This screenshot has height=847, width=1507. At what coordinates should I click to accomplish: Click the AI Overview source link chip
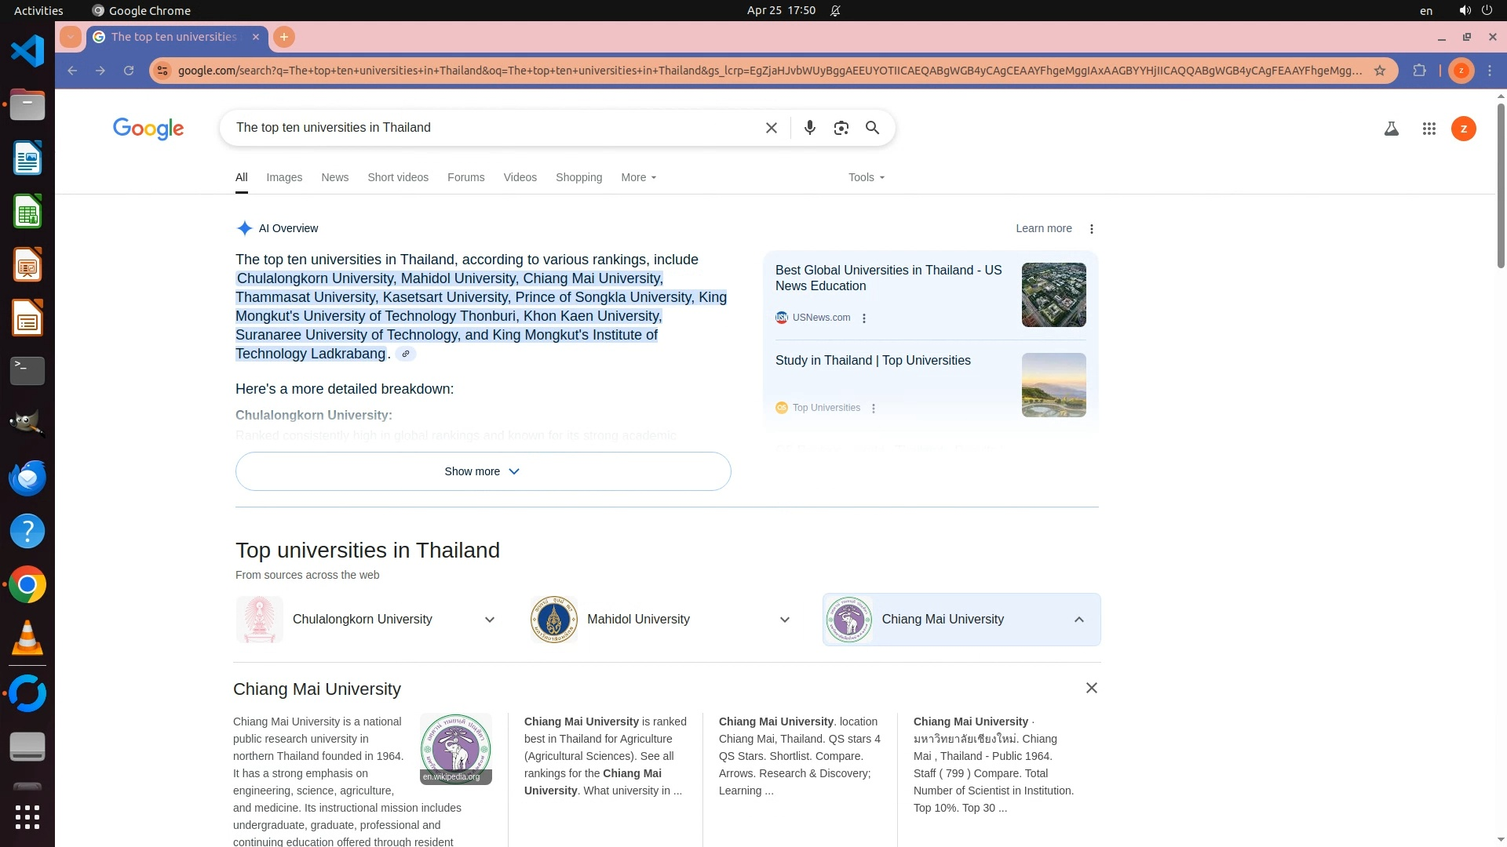coord(406,354)
